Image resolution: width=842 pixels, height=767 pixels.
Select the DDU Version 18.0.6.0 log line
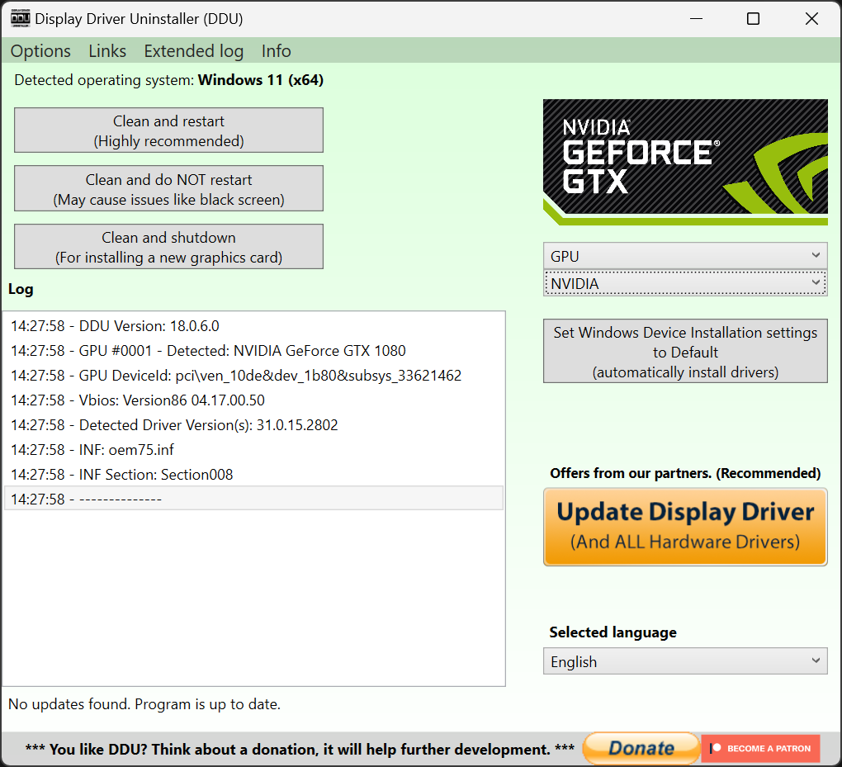coord(253,326)
